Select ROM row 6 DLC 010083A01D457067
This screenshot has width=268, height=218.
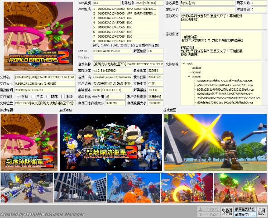[x=125, y=32]
